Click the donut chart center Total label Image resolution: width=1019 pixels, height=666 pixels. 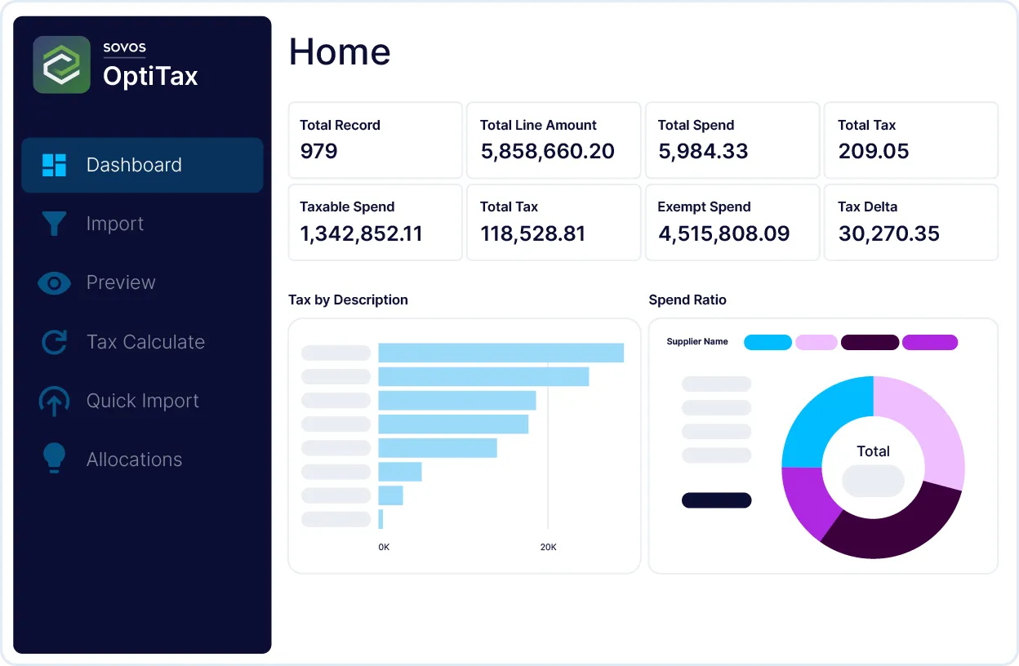[x=873, y=451]
